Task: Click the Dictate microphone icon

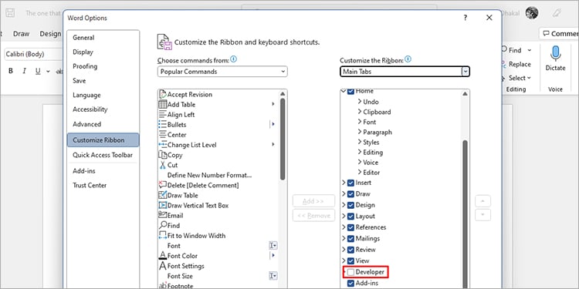Action: point(555,54)
